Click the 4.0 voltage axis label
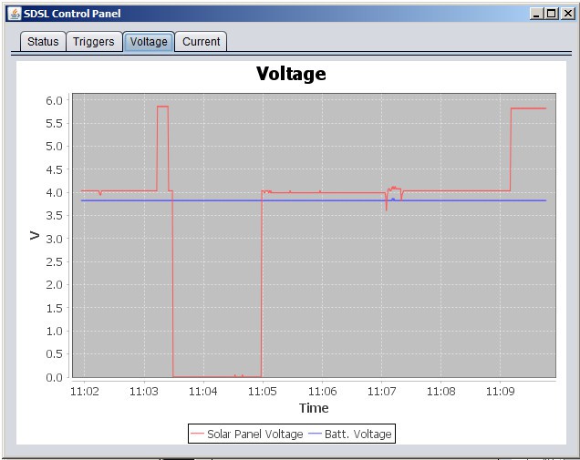 pos(55,192)
